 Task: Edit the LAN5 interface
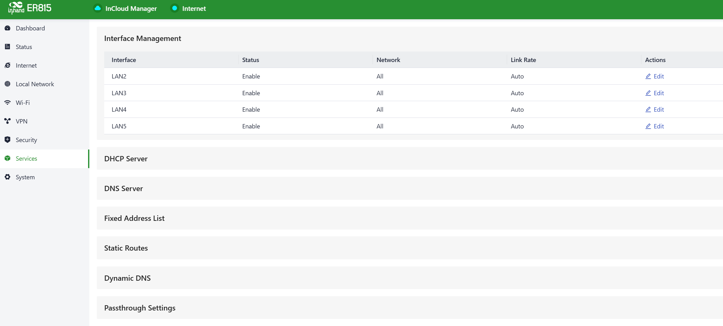pos(655,126)
